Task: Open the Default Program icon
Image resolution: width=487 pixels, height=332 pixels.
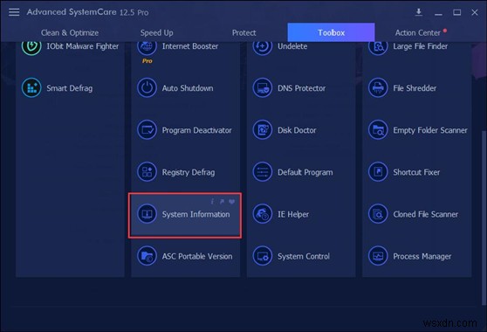Action: [x=263, y=172]
